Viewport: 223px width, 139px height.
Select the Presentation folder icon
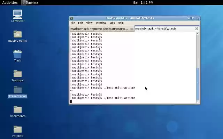tap(17, 92)
